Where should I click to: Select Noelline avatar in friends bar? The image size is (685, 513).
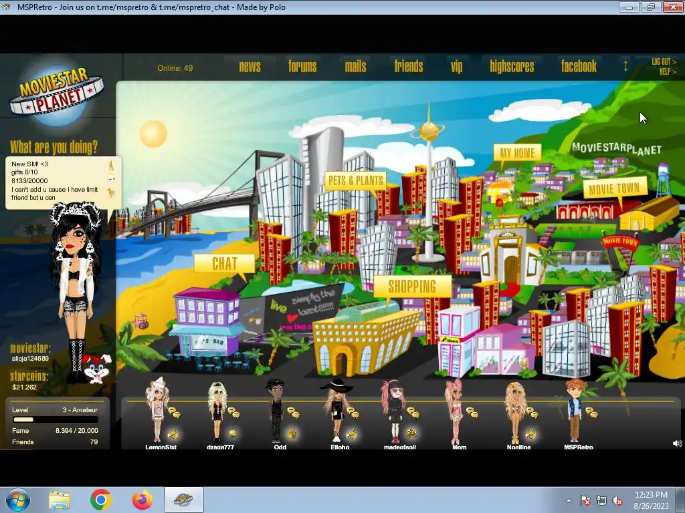[516, 412]
